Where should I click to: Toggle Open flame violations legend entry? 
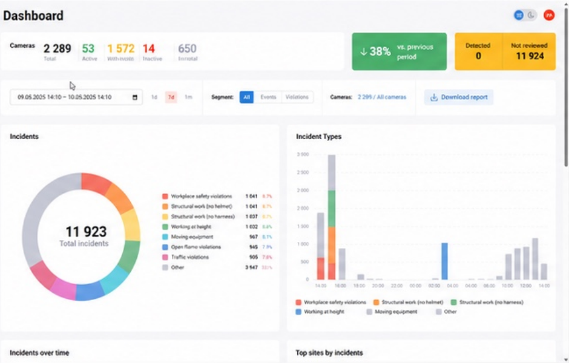point(192,247)
